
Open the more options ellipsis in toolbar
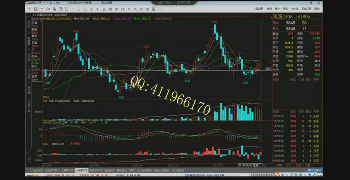[160, 9]
